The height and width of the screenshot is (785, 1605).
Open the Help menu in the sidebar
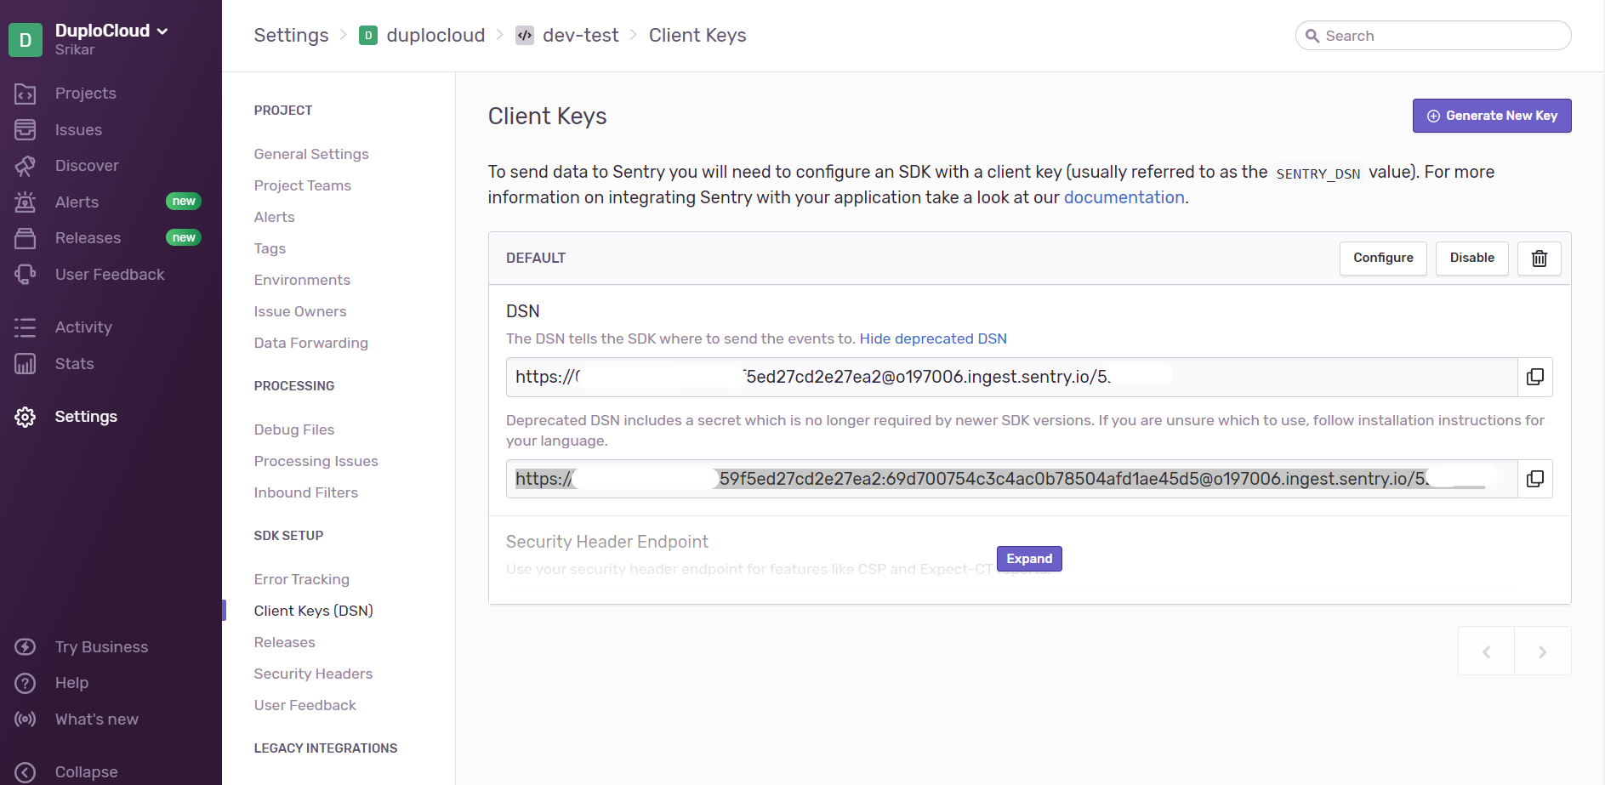(71, 683)
